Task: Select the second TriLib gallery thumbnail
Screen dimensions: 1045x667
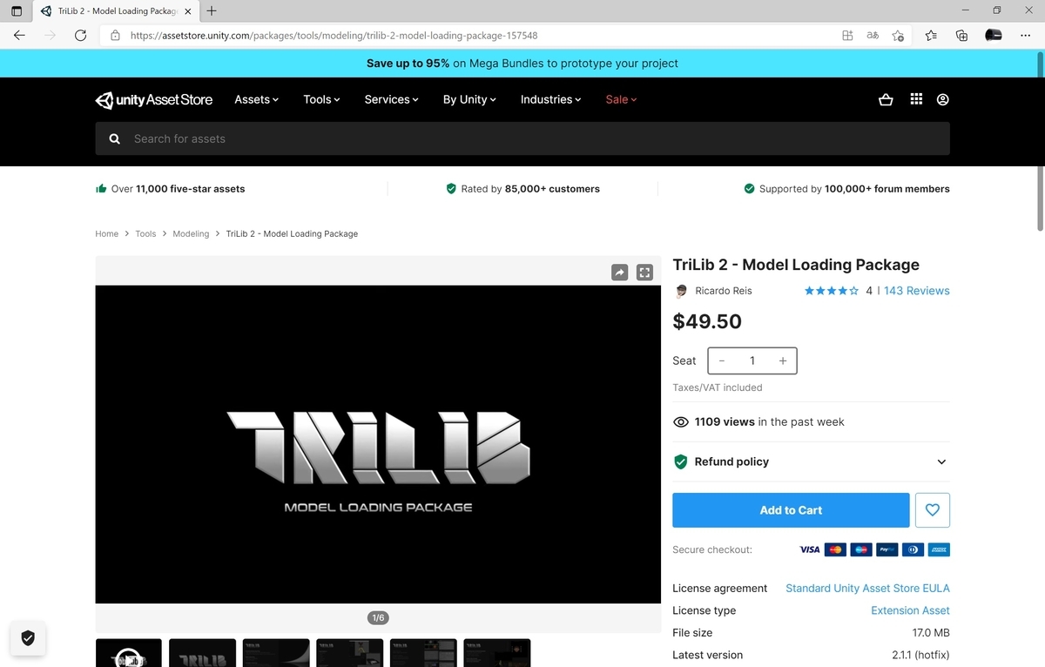Action: tap(202, 653)
